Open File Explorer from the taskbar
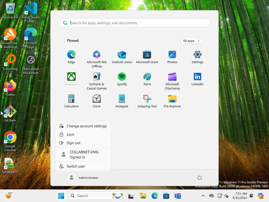269x202 pixels. coord(143,196)
